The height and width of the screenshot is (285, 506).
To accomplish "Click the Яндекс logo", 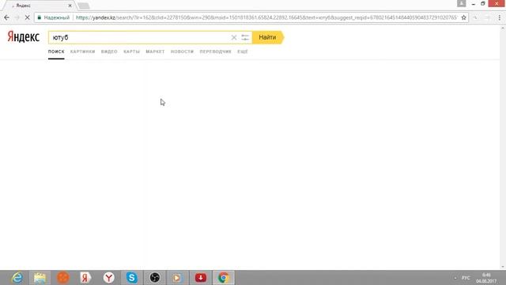I will tap(23, 37).
